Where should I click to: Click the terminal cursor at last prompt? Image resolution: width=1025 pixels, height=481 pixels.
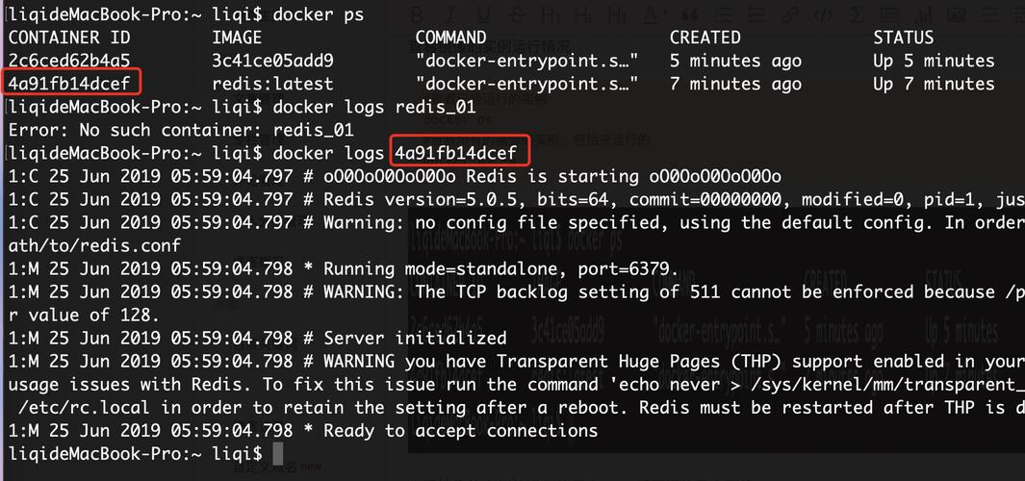[x=278, y=453]
